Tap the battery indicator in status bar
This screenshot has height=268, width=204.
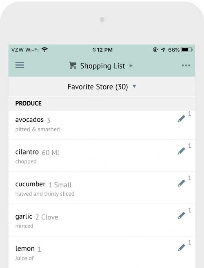187,50
